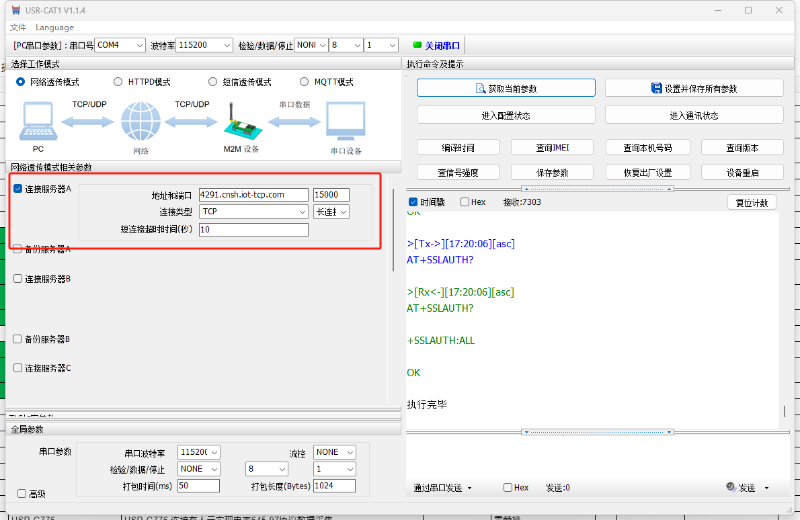Image resolution: width=800 pixels, height=520 pixels.
Task: Click the collapse arrow above the log area
Action: [x=598, y=189]
